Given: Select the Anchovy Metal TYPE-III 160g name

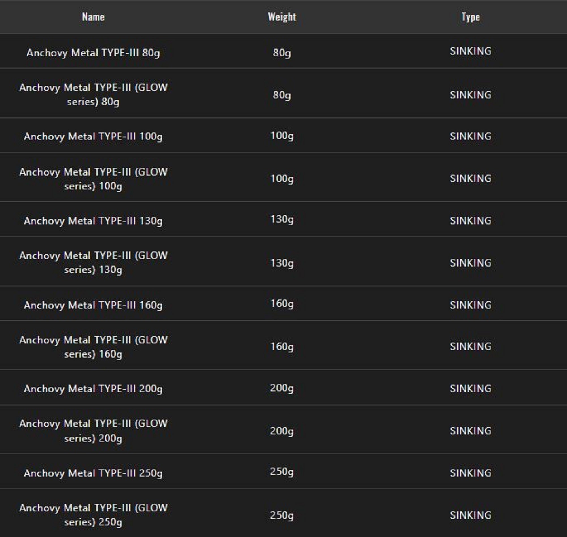Looking at the screenshot, I should click(x=93, y=305).
